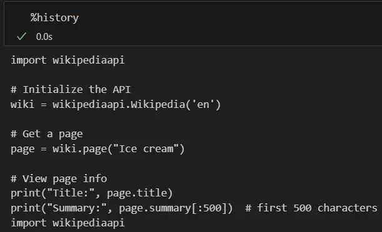Click the 'Title:' string in print statement

[71, 193]
